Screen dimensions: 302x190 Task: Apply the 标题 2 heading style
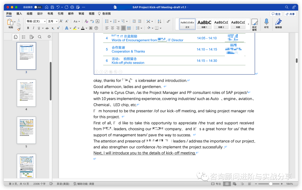click(221, 24)
